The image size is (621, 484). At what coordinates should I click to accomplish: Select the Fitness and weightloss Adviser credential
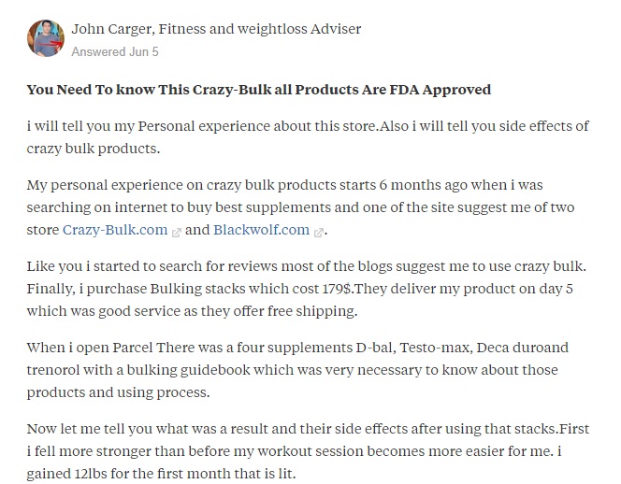(x=259, y=29)
